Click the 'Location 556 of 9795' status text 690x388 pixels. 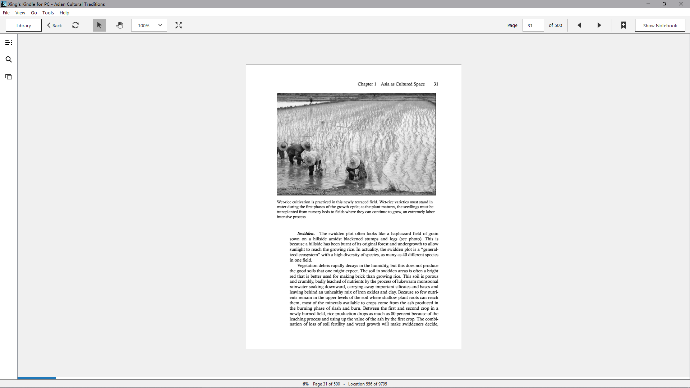click(x=368, y=384)
